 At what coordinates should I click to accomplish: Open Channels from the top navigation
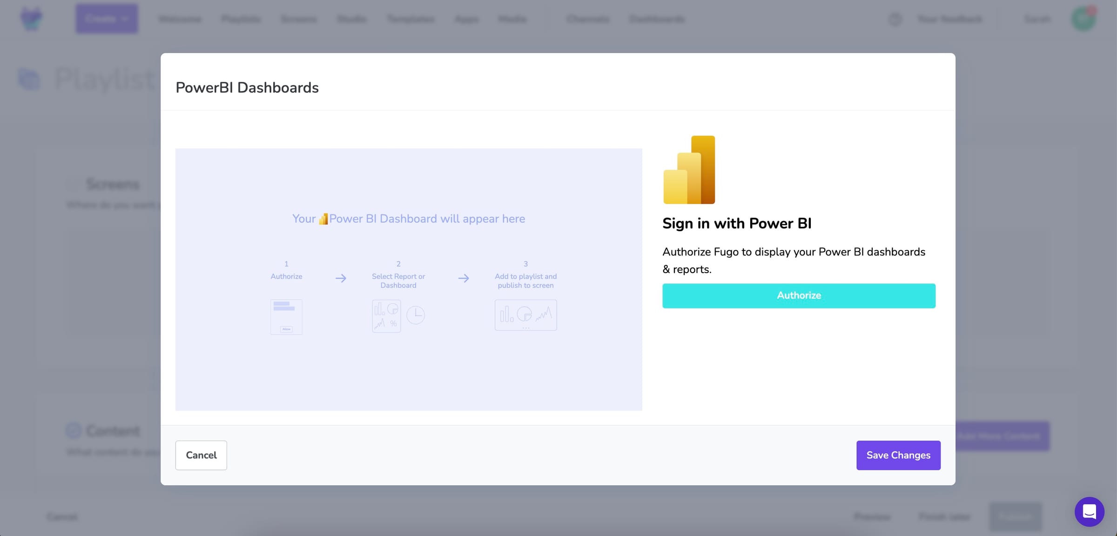click(588, 19)
